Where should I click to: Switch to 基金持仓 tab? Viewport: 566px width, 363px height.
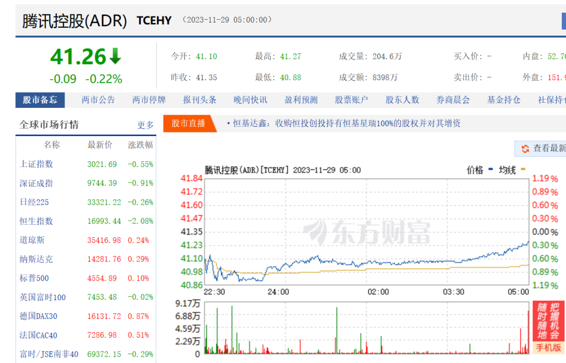tap(504, 100)
